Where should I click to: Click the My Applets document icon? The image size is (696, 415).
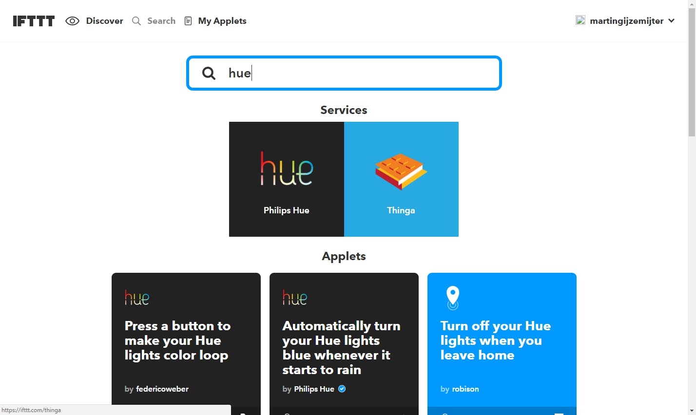(188, 21)
